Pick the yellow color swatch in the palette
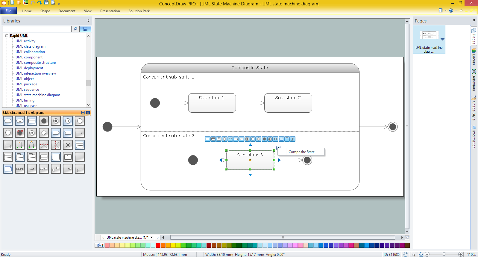Image resolution: width=478 pixels, height=257 pixels. (173, 245)
